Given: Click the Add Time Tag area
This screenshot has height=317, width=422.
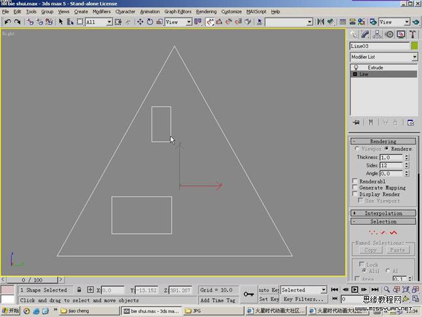Looking at the screenshot, I should (218, 300).
